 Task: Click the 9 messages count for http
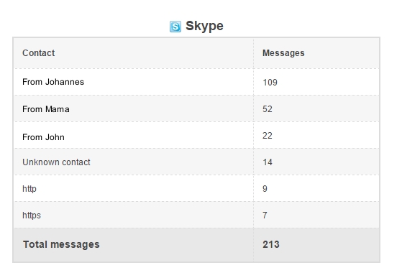[x=265, y=189]
